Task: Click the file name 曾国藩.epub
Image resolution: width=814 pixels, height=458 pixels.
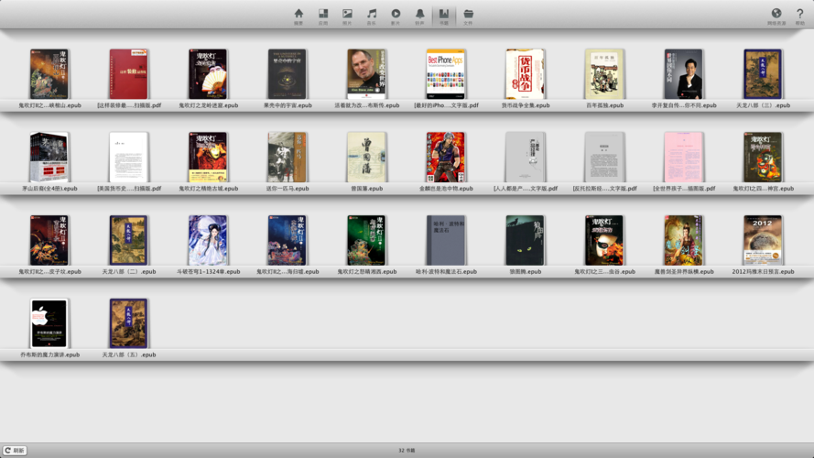Action: coord(367,189)
